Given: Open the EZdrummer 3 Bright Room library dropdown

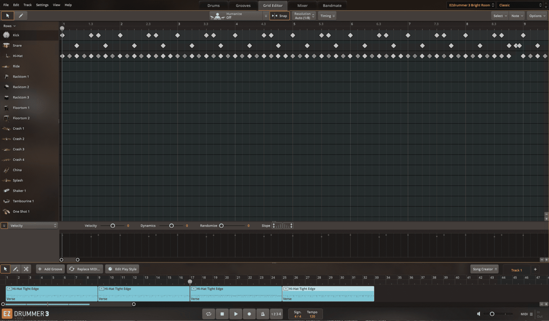Looking at the screenshot, I should click(x=471, y=5).
